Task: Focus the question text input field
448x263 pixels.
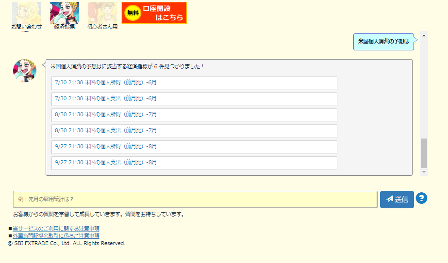Action: pyautogui.click(x=195, y=199)
